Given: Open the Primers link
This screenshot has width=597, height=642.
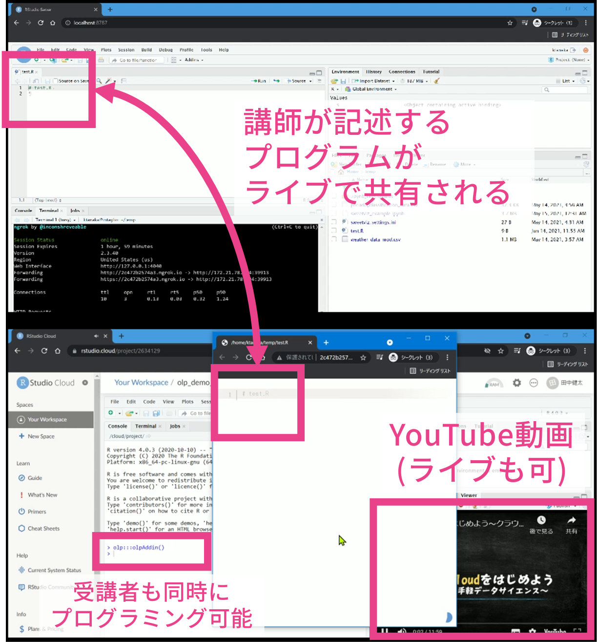Looking at the screenshot, I should [x=32, y=512].
